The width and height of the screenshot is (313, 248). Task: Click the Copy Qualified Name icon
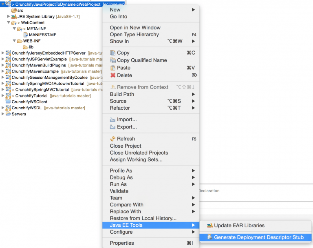coord(113,60)
